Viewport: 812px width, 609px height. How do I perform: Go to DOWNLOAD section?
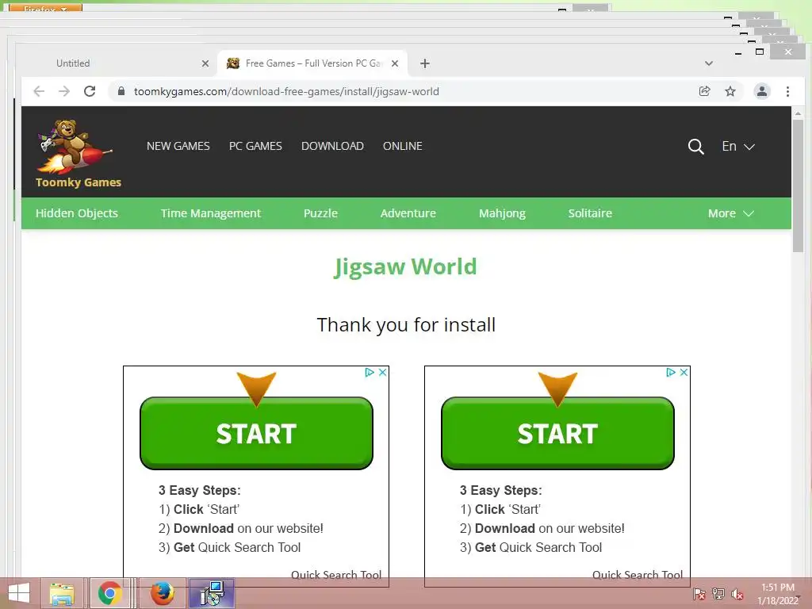tap(332, 147)
